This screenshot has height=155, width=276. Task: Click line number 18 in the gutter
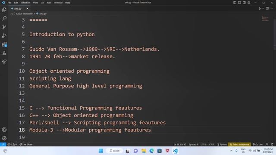(22, 130)
